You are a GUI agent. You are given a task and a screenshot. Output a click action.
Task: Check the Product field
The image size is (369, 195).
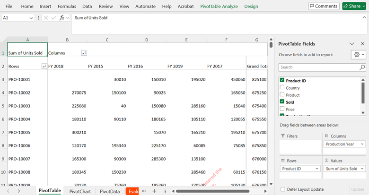pos(282,94)
